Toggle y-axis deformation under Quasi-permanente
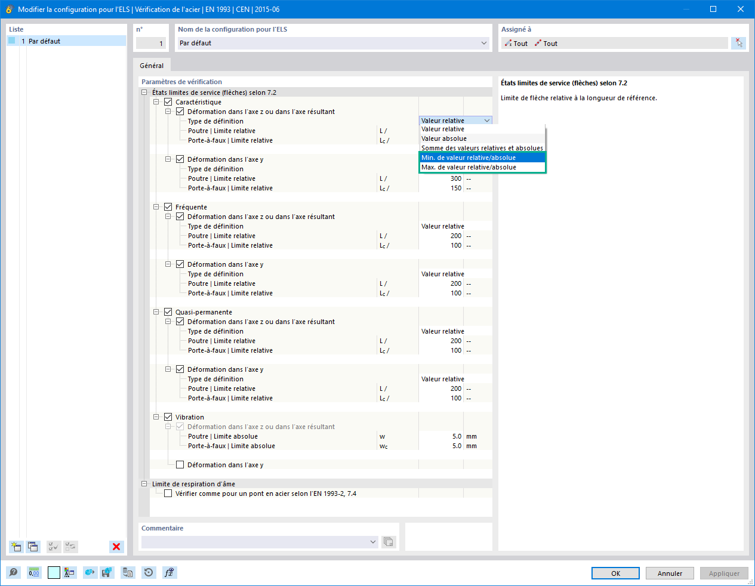The width and height of the screenshot is (755, 586). point(180,369)
